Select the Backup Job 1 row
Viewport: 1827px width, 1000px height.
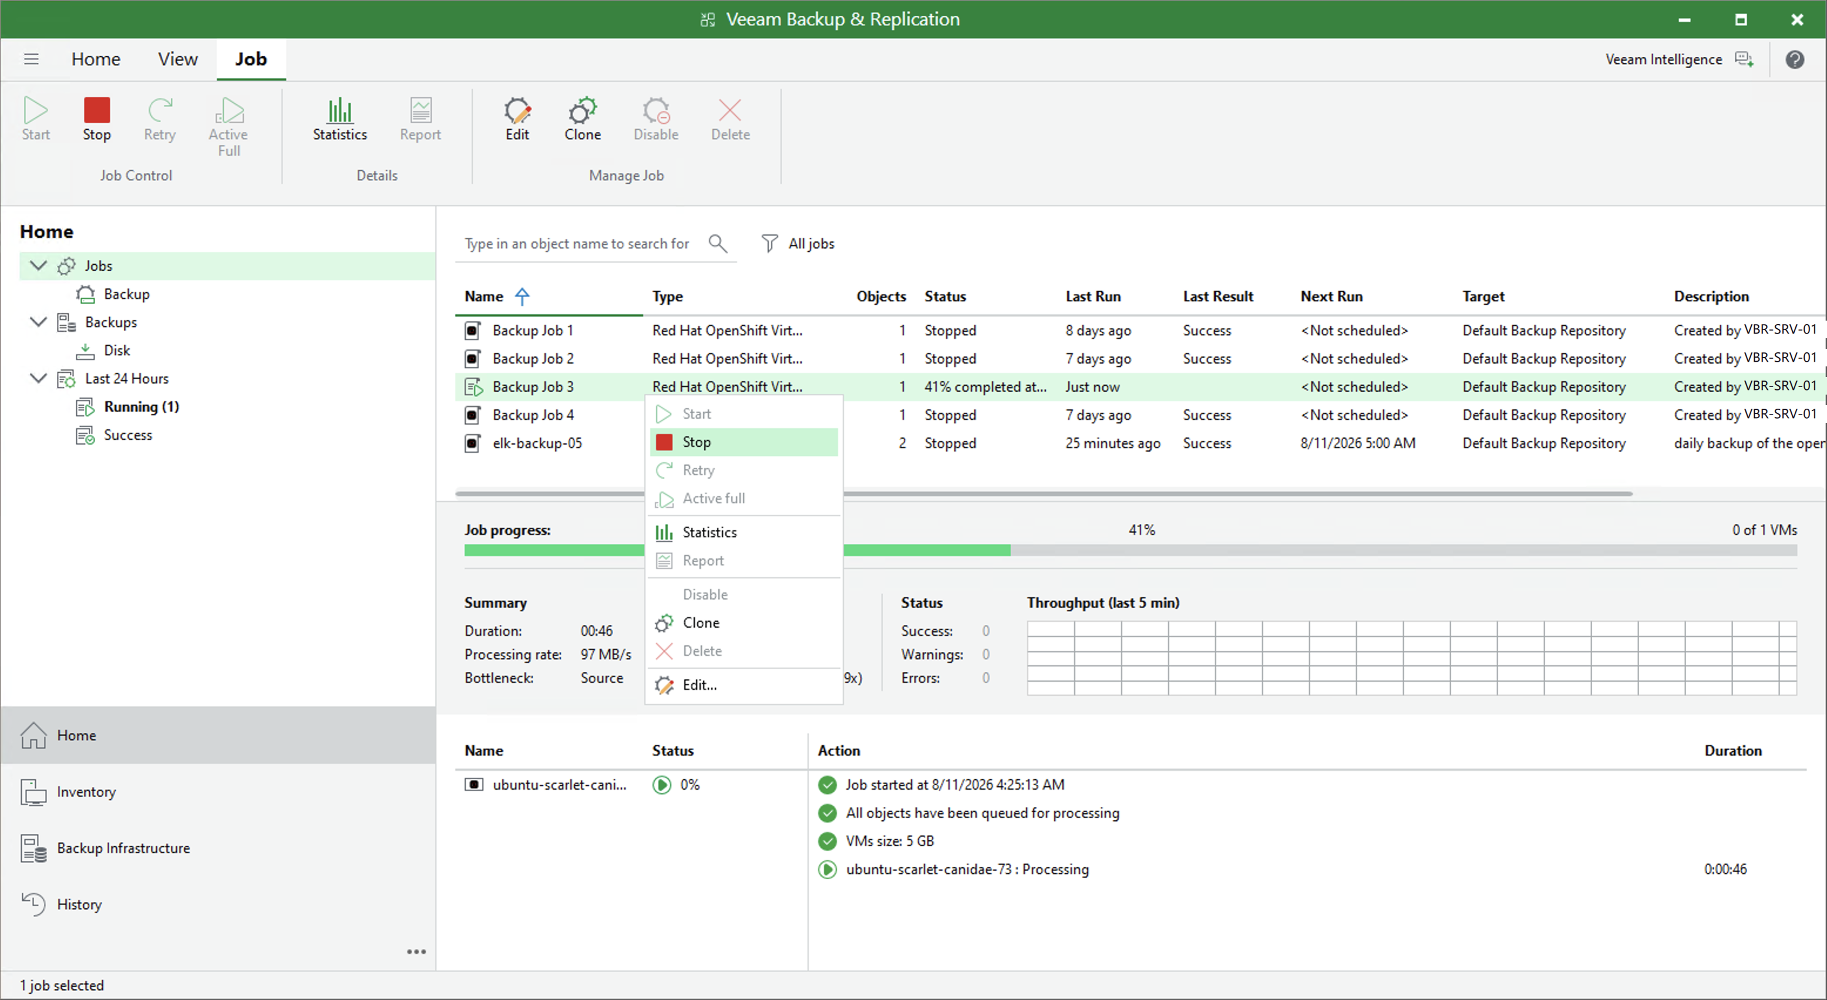click(1140, 331)
